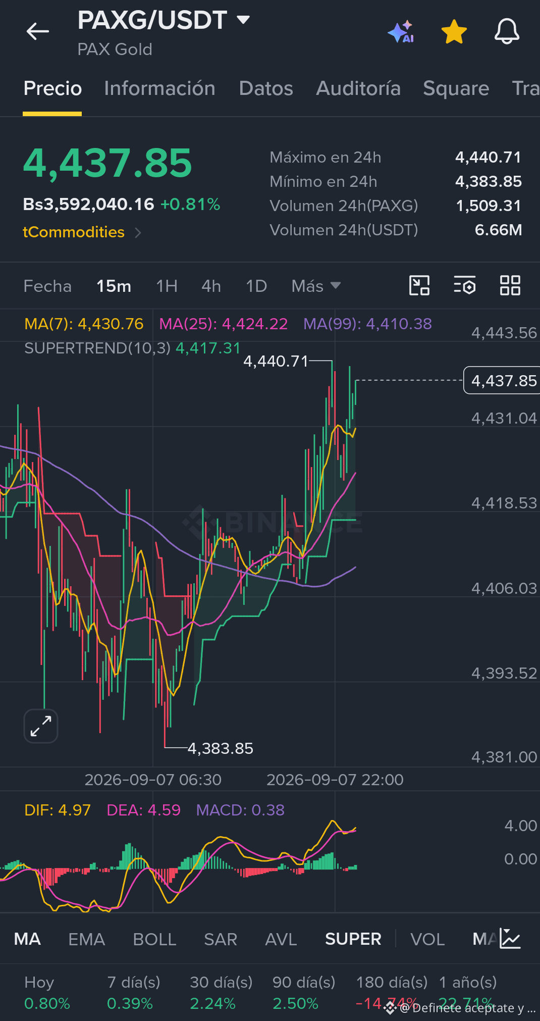Enable the BOLL indicator
This screenshot has width=540, height=1021.
(x=154, y=939)
